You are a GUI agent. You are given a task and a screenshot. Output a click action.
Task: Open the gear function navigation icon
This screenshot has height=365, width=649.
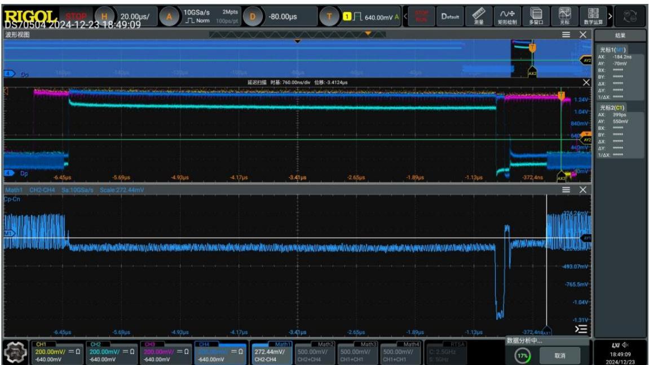tap(15, 353)
